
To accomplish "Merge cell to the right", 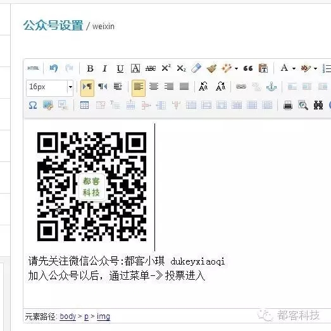I will (x=206, y=105).
